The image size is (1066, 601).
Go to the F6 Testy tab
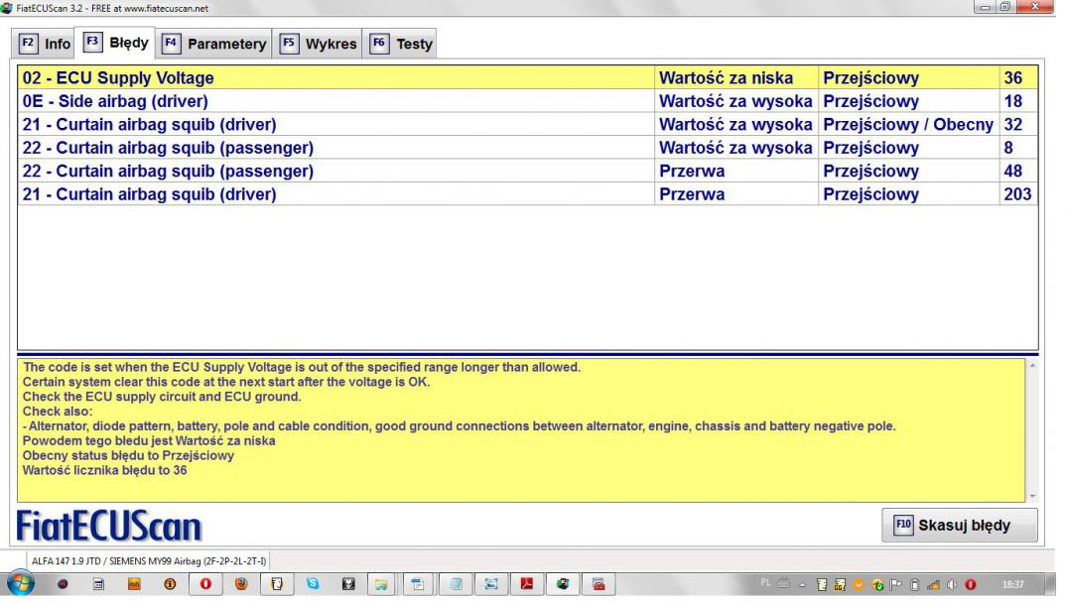(400, 44)
